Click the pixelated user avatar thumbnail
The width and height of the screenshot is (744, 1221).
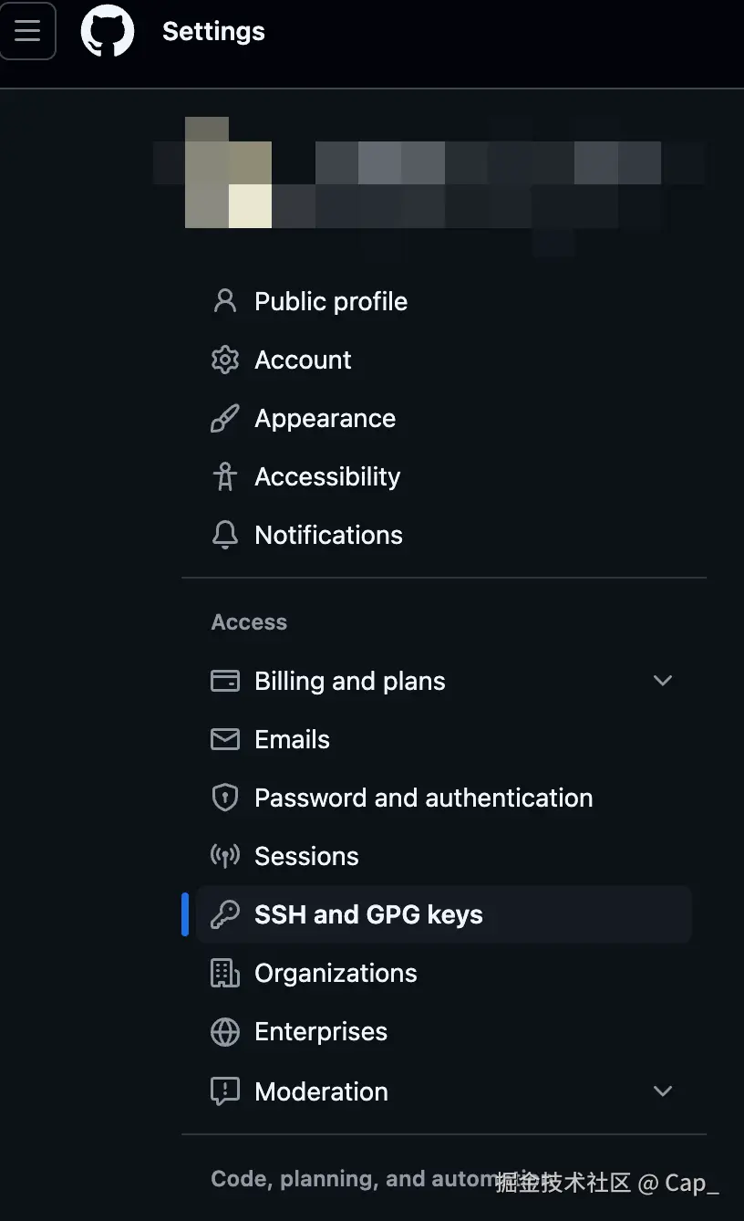tap(228, 173)
